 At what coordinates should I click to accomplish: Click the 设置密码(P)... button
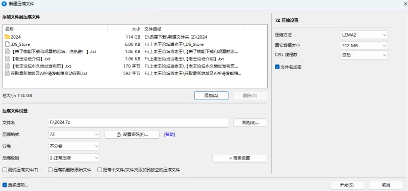point(132,135)
